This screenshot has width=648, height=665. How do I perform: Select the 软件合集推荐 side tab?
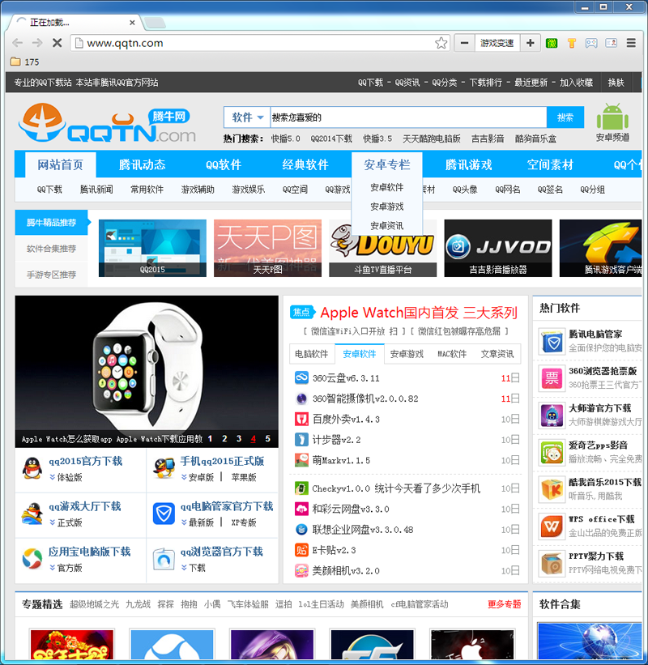51,249
